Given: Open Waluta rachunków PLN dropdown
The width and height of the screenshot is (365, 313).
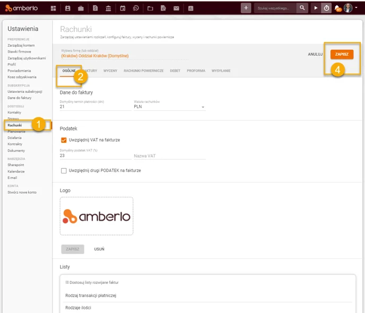Looking at the screenshot, I should click(170, 107).
